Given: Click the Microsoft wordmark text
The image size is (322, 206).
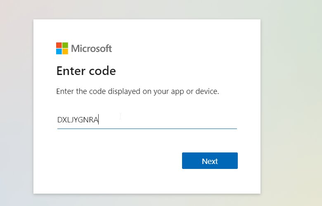Looking at the screenshot, I should pyautogui.click(x=91, y=48).
